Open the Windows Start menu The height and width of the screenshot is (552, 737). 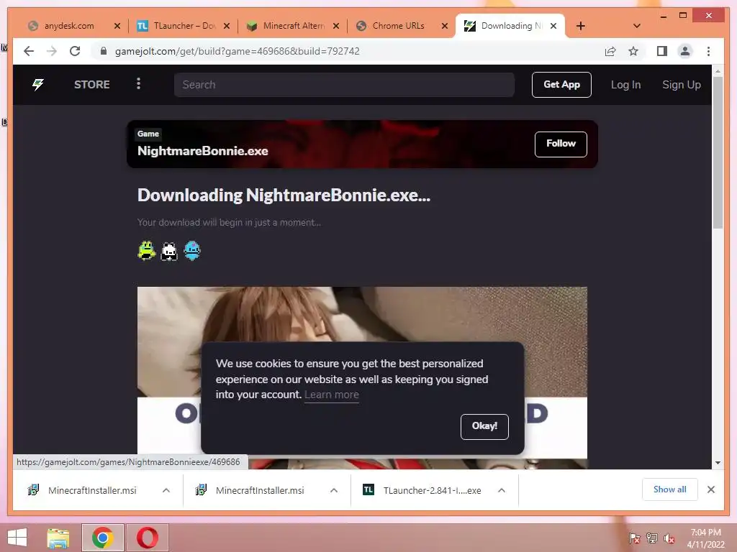tap(17, 538)
